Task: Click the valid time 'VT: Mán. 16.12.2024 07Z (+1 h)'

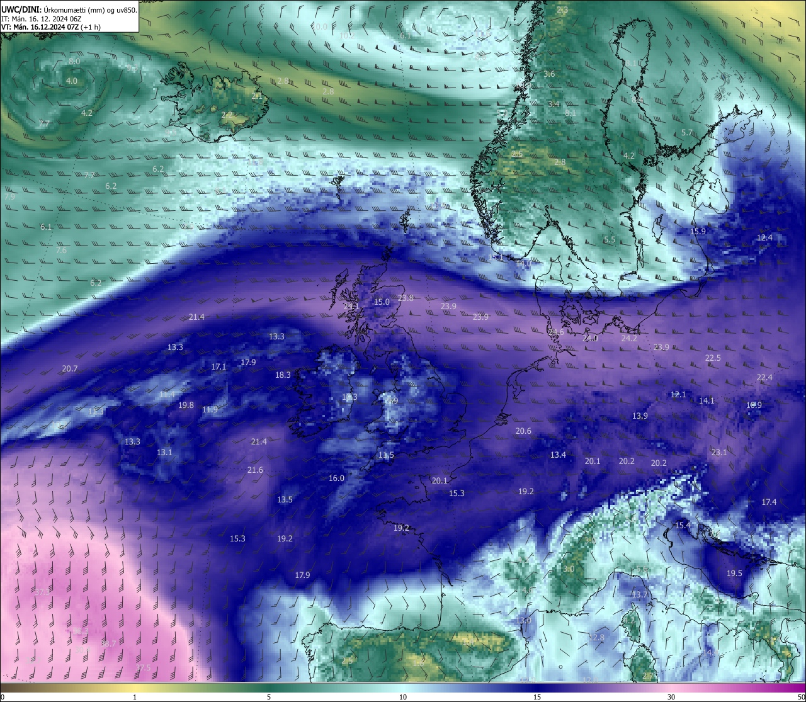Action: tap(51, 27)
